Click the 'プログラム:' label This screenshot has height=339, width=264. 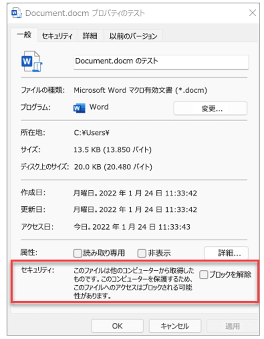tap(35, 107)
